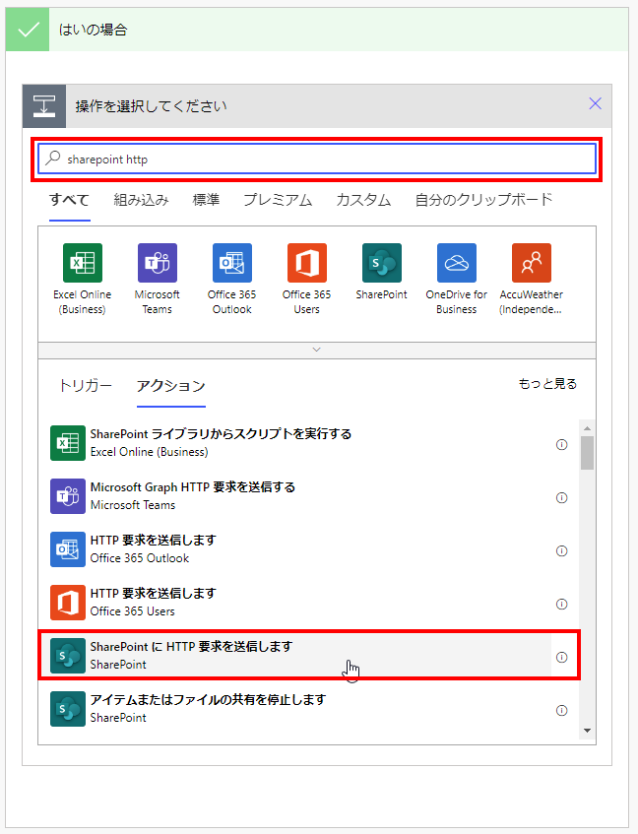Switch to the プレミアム tab
Screen dimensions: 638x834
point(278,200)
